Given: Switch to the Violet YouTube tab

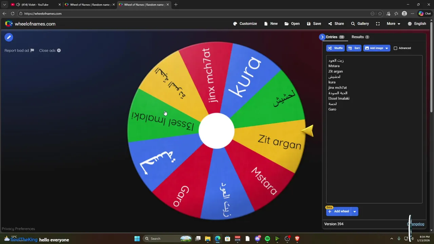Looking at the screenshot, I should [x=35, y=5].
